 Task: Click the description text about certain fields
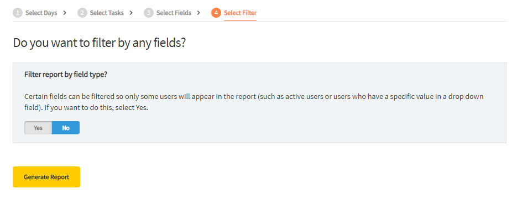point(254,102)
